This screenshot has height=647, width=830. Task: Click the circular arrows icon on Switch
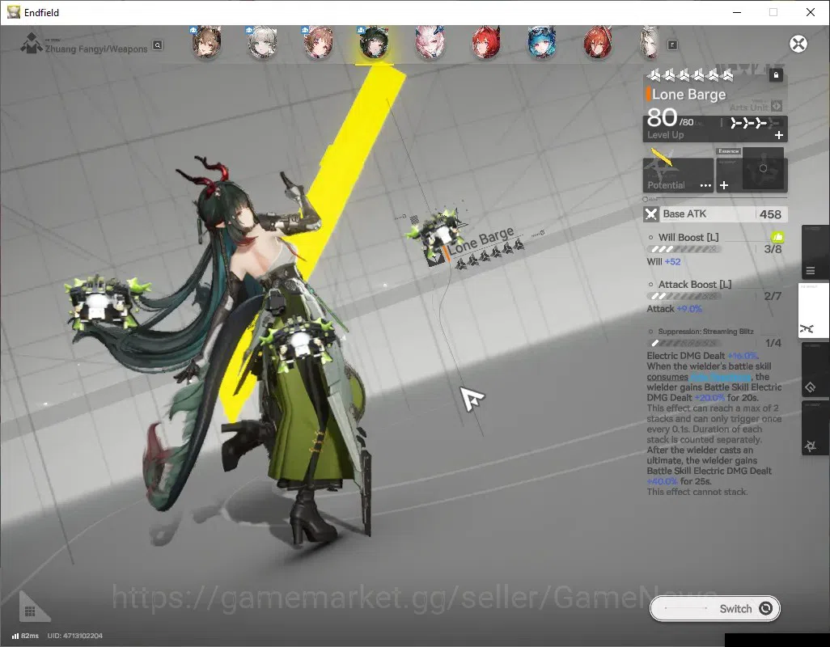(765, 608)
